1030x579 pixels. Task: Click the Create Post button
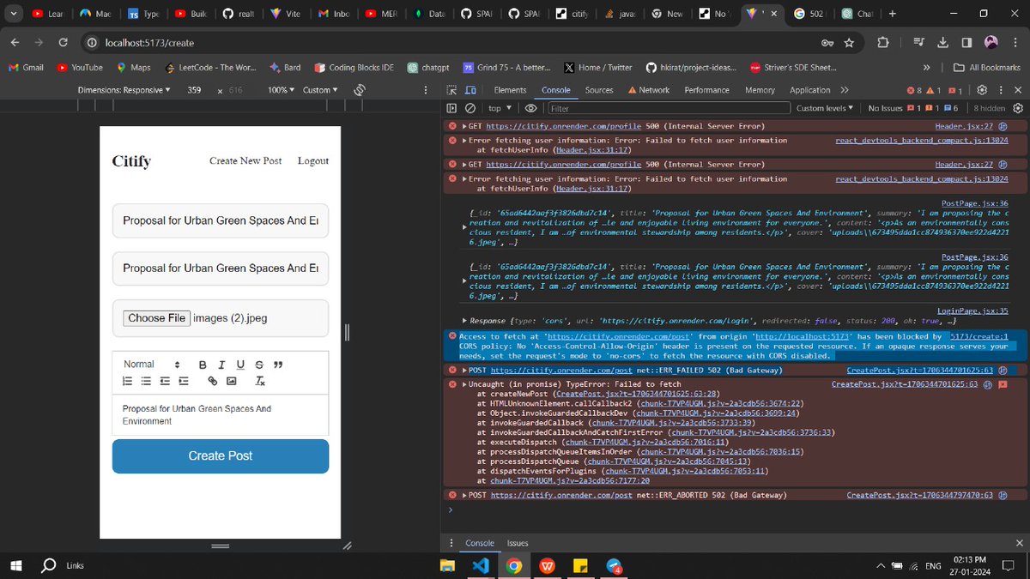[220, 456]
